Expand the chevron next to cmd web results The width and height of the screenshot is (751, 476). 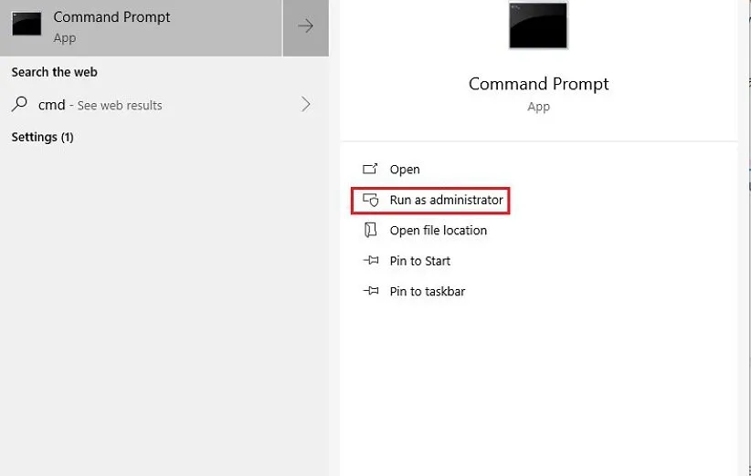coord(306,105)
